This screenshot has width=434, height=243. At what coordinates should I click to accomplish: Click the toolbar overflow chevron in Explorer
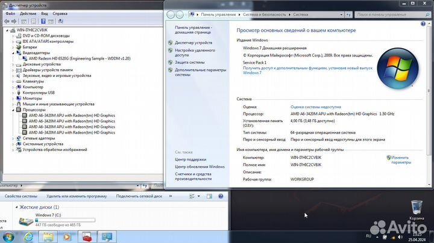171,196
